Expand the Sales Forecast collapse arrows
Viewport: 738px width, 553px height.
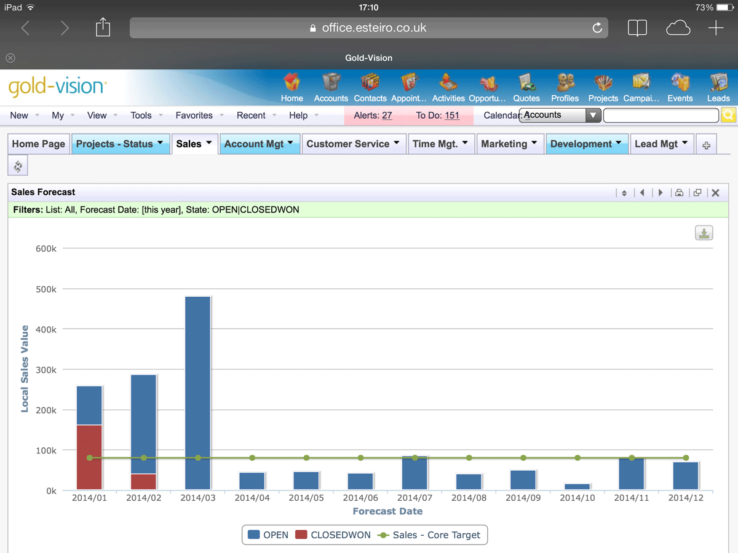(624, 193)
